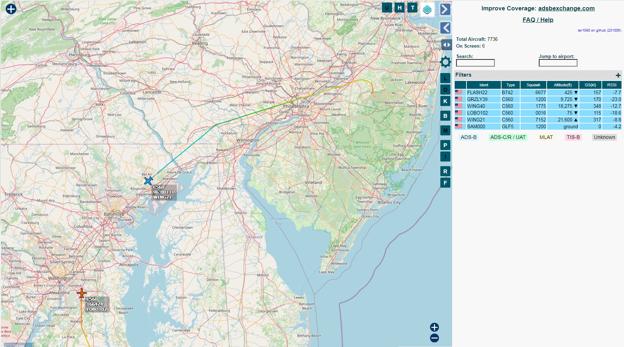Click squawk 6677 cell

[533, 92]
